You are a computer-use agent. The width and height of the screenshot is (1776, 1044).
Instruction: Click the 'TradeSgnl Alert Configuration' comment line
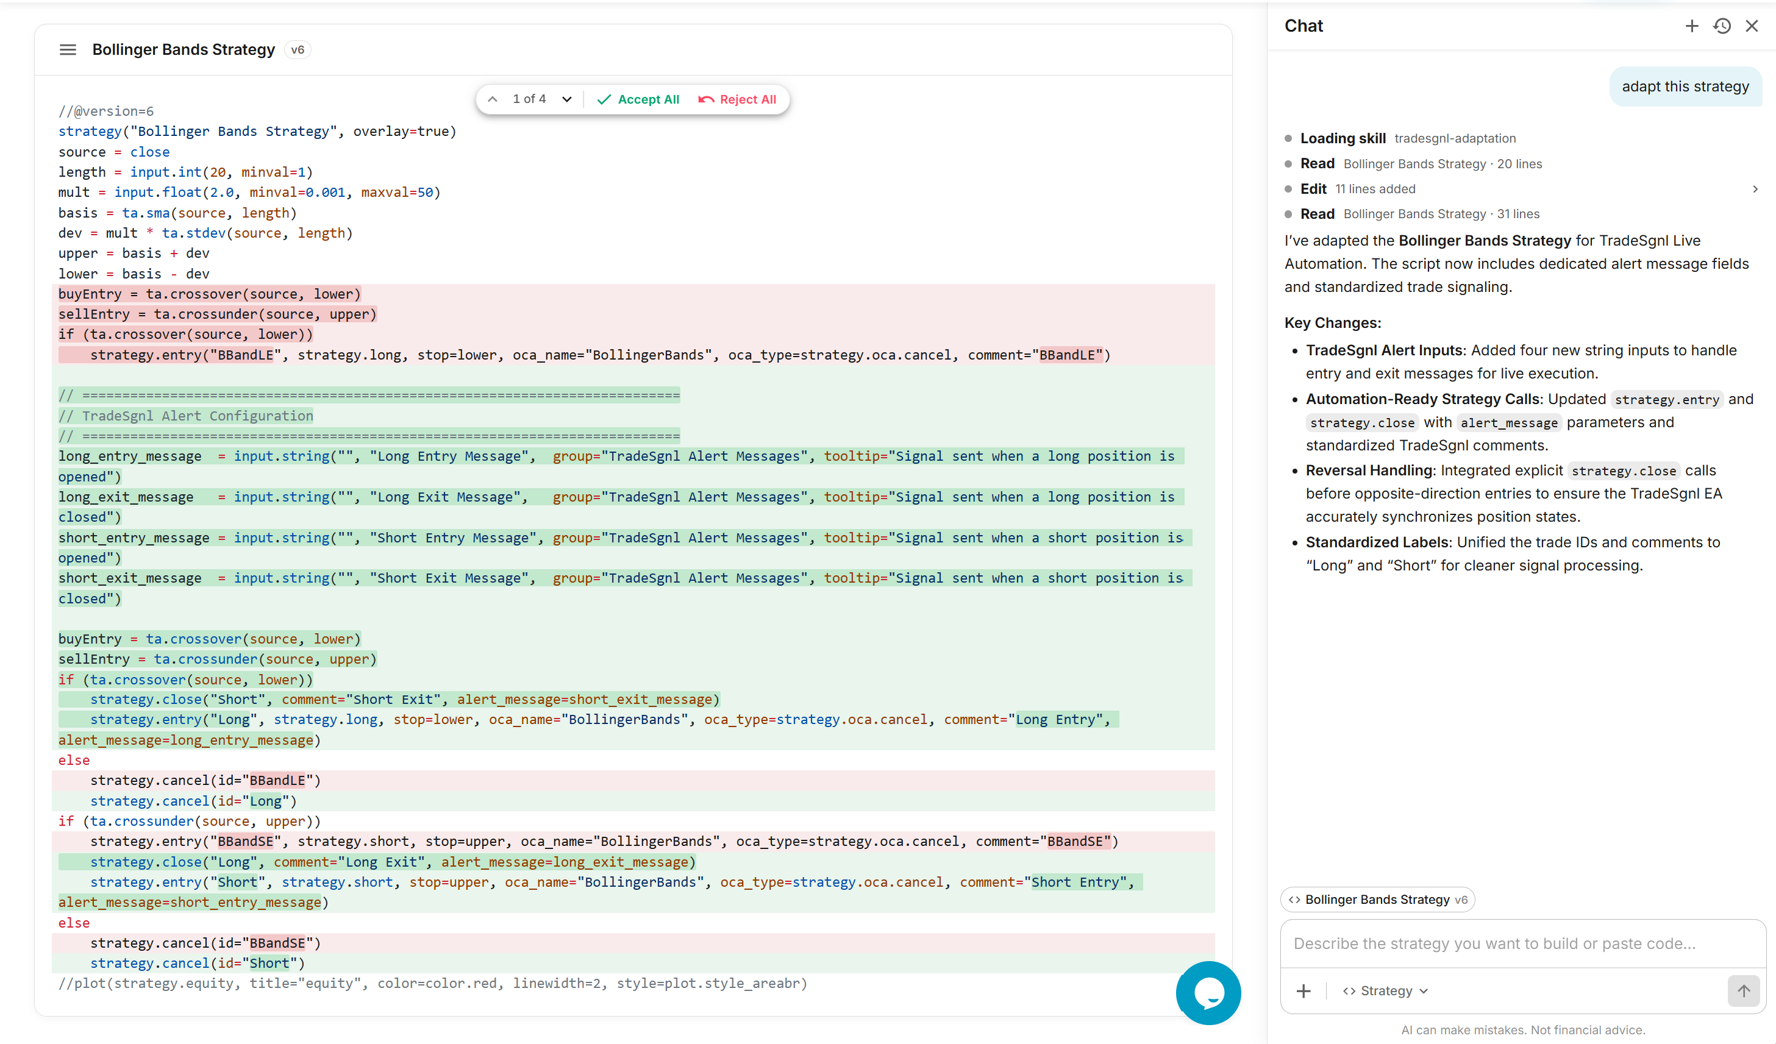click(x=186, y=416)
